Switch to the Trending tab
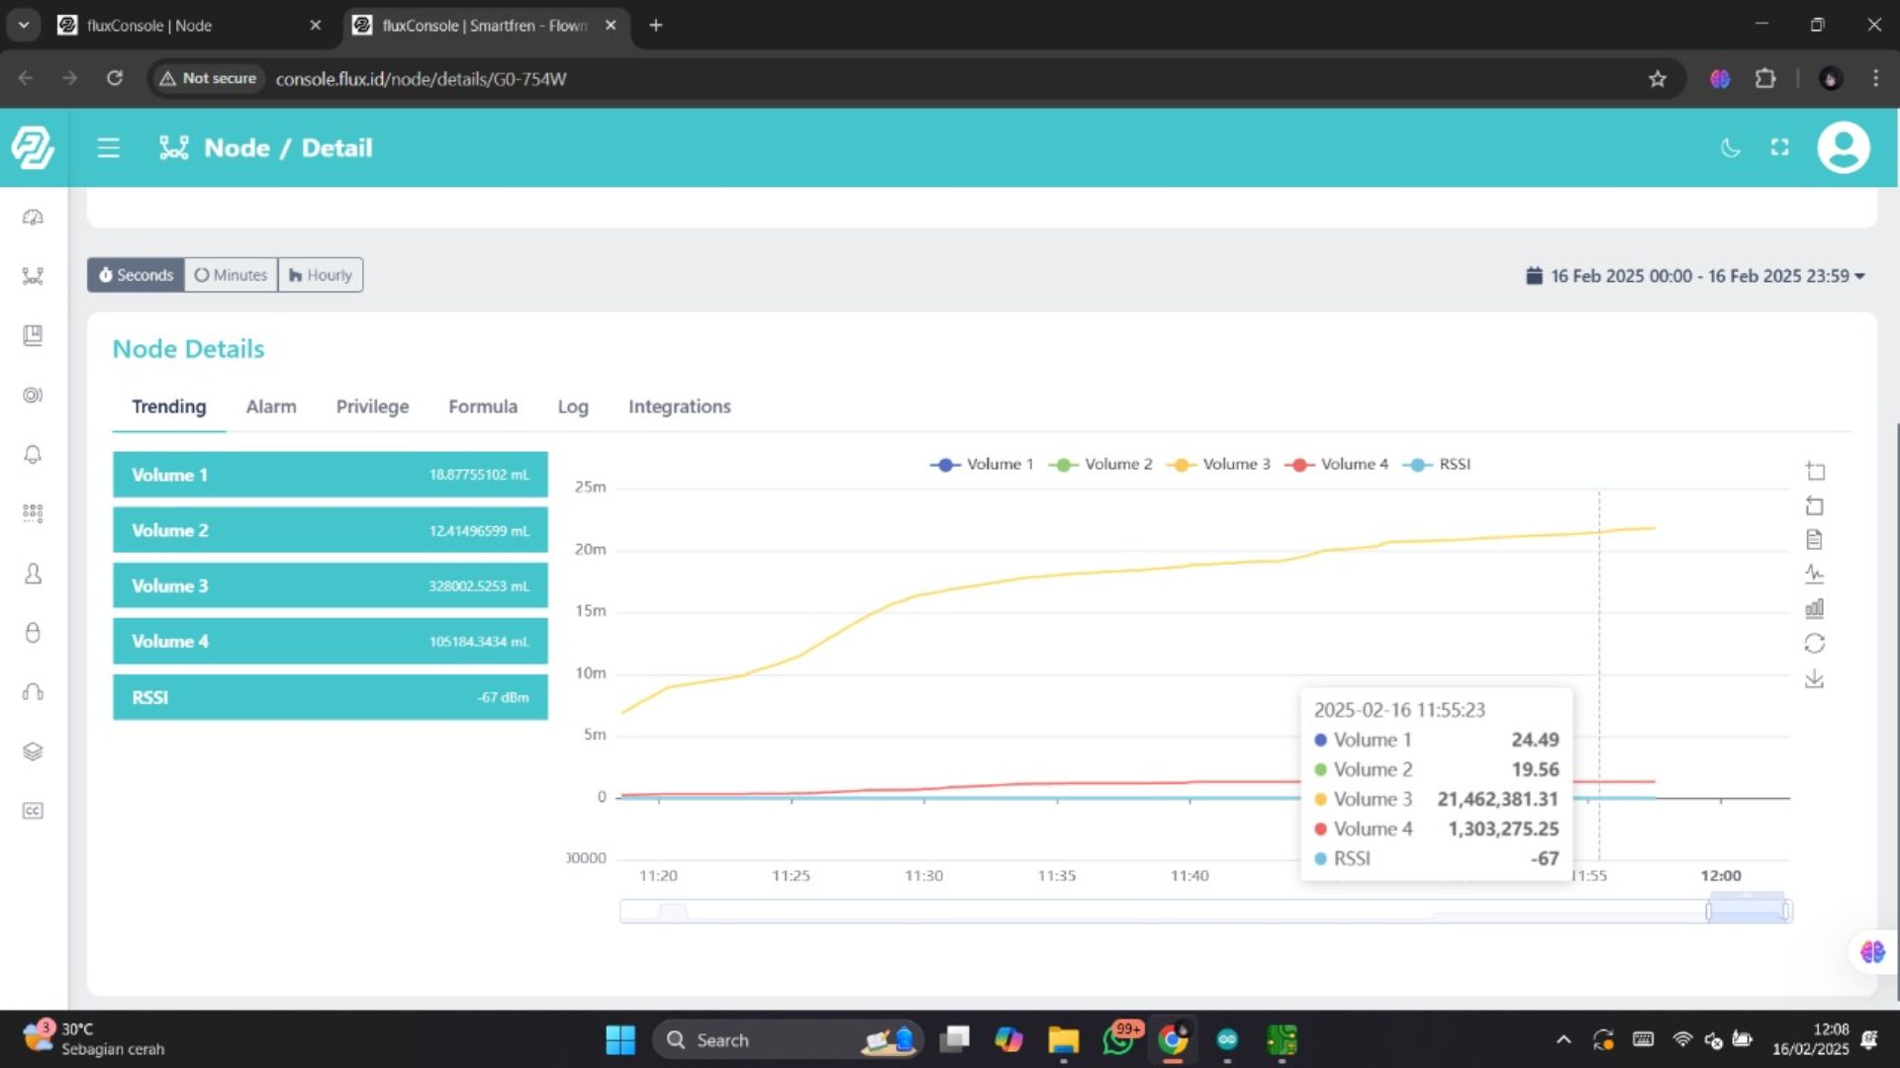Image resolution: width=1900 pixels, height=1068 pixels. pos(169,406)
